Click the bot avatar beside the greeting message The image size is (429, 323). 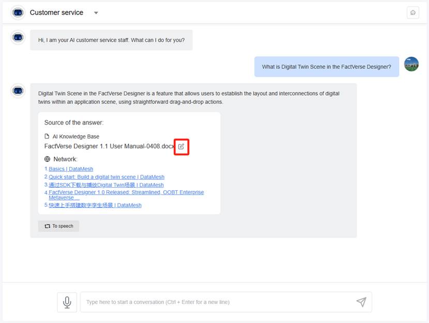pos(18,37)
